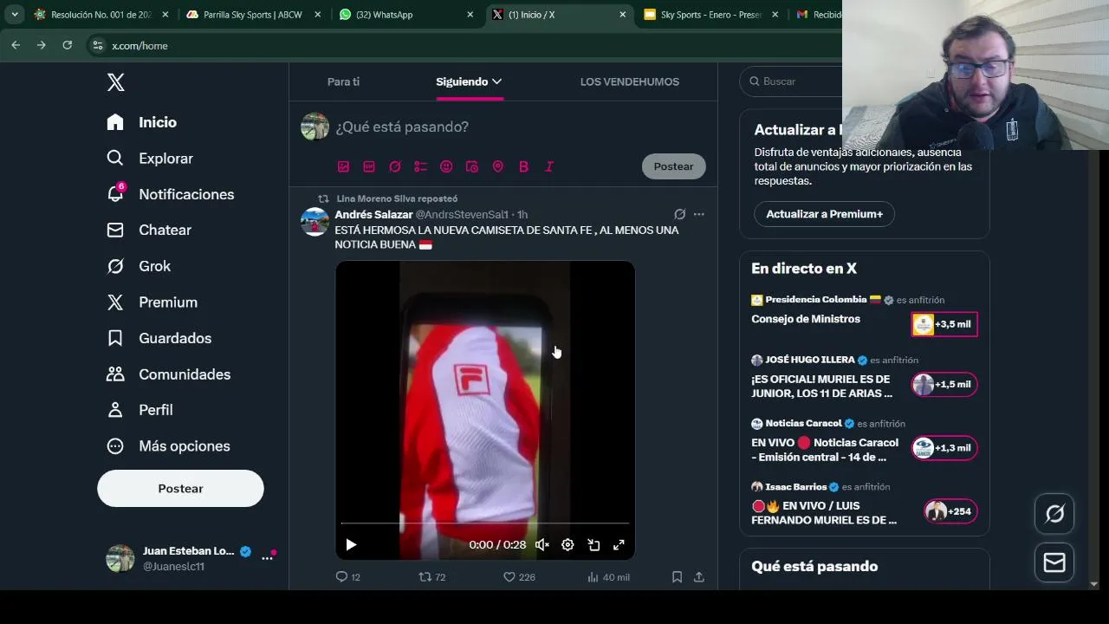Open account menu for Juan Esteban
Image resolution: width=1109 pixels, height=624 pixels.
pyautogui.click(x=191, y=558)
